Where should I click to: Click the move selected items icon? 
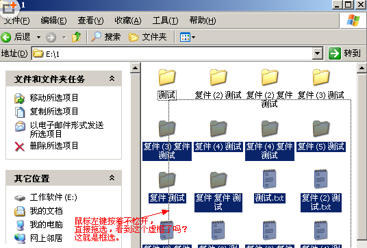[x=19, y=99]
